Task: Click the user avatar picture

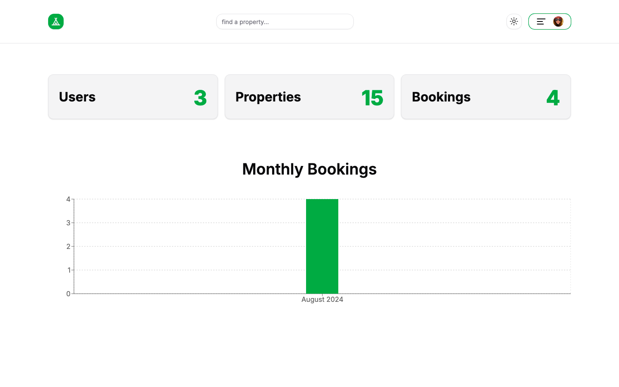Action: click(558, 21)
